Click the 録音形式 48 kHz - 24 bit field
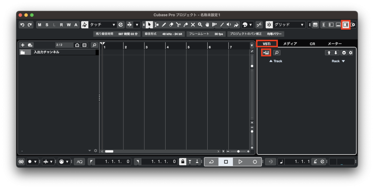The image size is (374, 189). pos(164,34)
